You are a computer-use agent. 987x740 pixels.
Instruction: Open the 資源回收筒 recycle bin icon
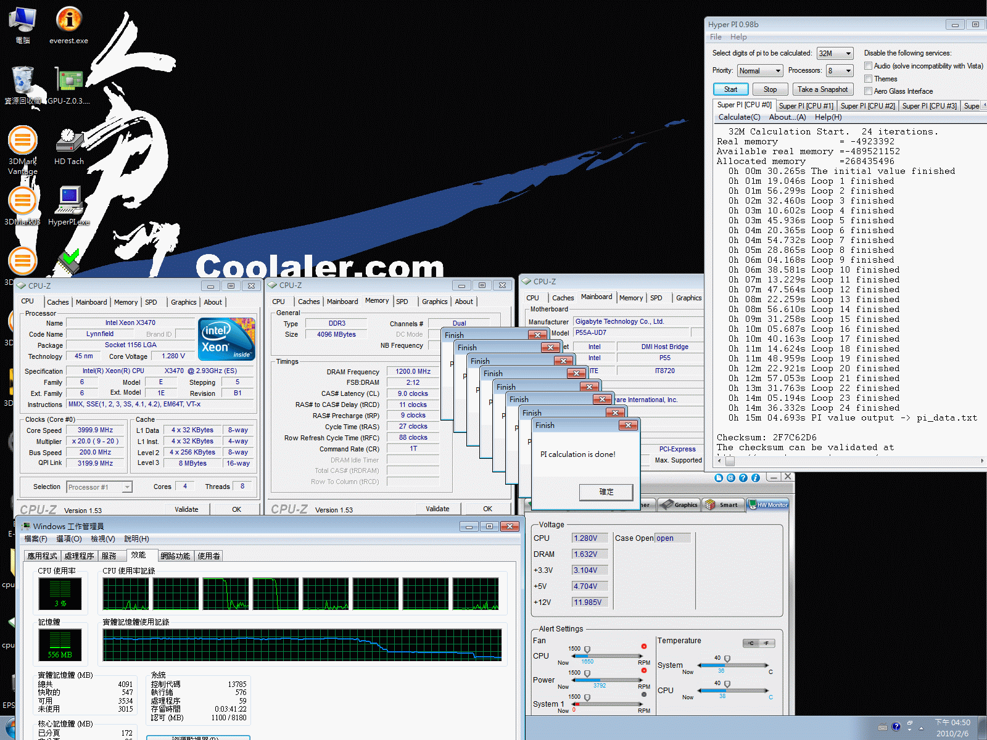tap(23, 85)
